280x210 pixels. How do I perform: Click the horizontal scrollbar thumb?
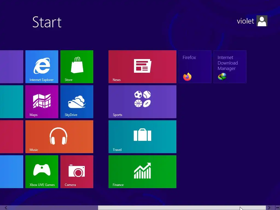point(182,208)
